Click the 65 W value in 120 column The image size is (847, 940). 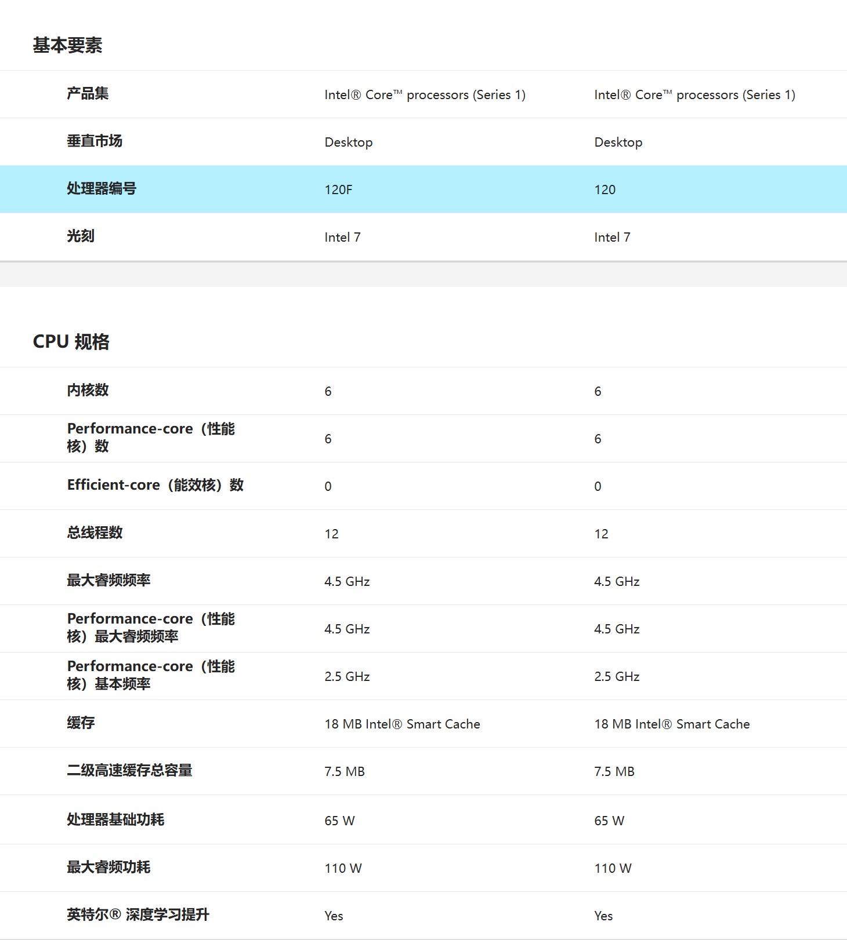[x=609, y=821]
